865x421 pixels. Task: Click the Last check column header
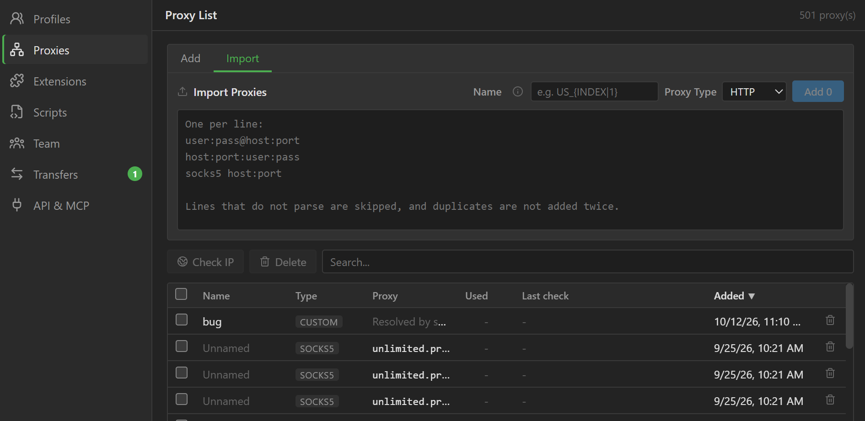pos(545,296)
